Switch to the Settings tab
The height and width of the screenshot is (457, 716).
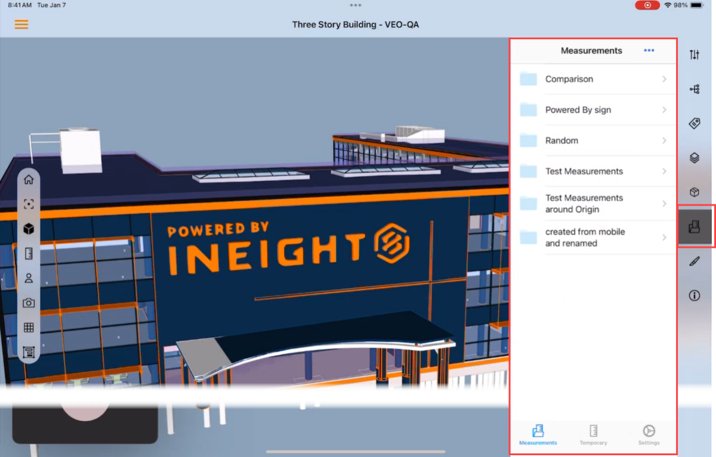tap(649, 435)
